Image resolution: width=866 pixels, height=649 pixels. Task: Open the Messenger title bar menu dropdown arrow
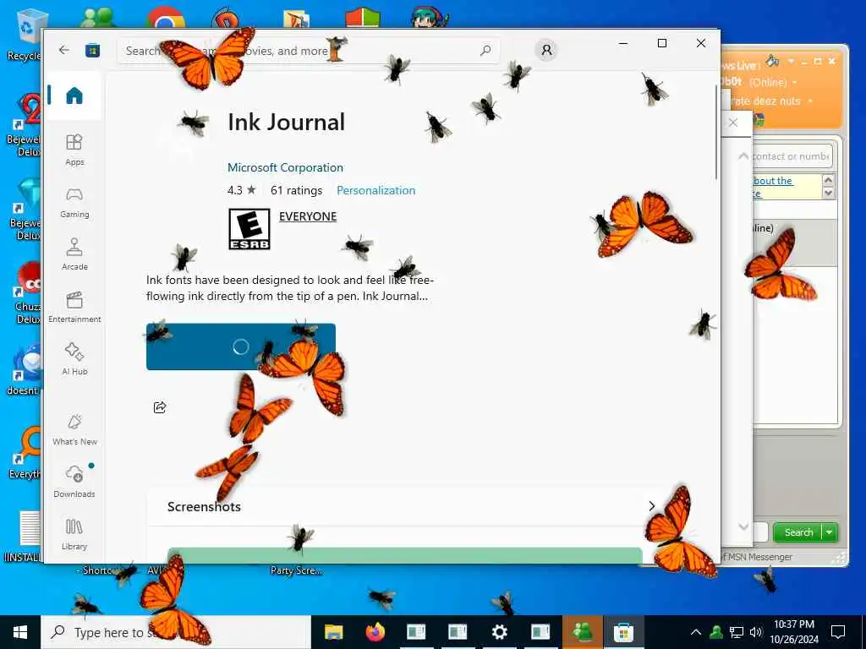[x=791, y=61]
